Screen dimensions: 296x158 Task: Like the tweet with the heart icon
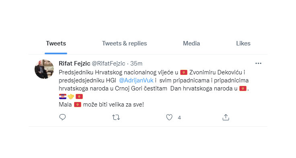(169, 117)
